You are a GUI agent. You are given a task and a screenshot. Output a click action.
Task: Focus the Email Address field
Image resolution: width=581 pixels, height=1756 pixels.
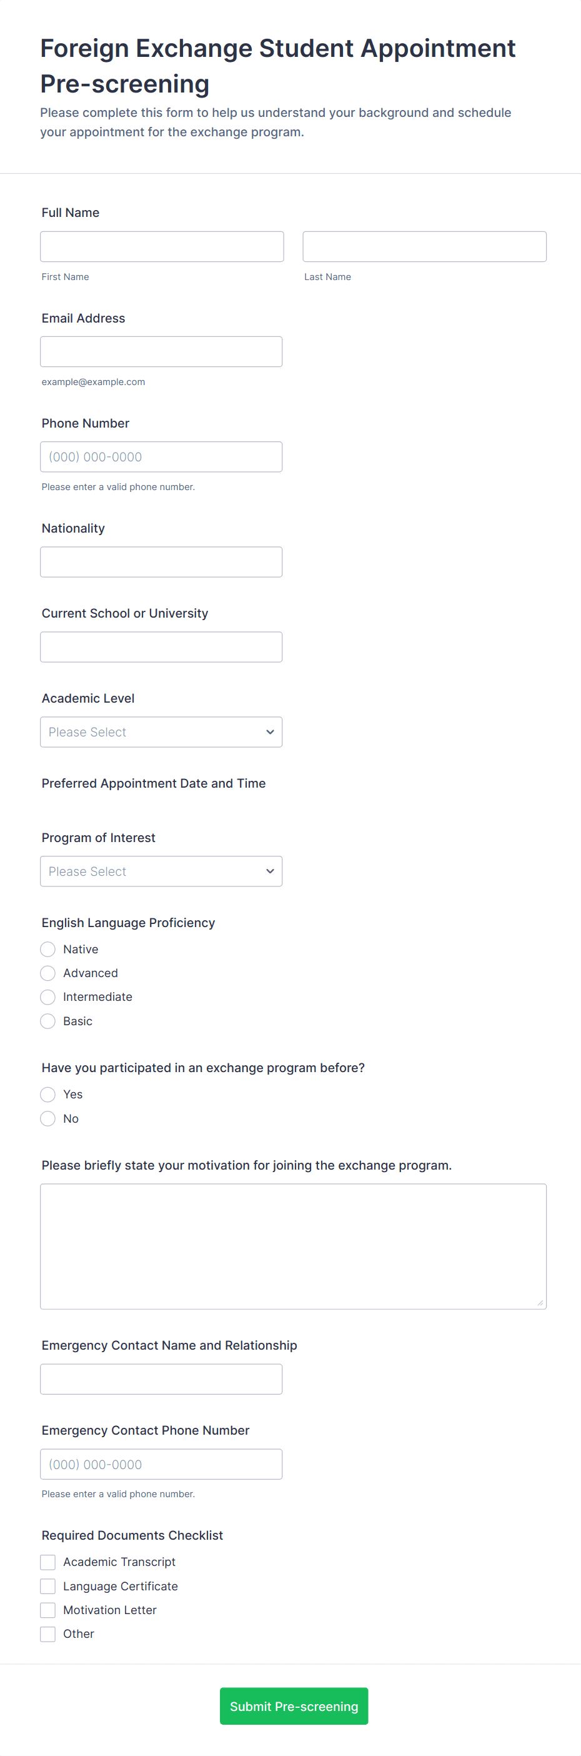[x=161, y=352]
